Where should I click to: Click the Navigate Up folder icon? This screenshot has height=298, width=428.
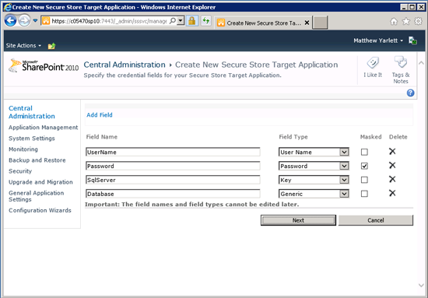(51, 46)
